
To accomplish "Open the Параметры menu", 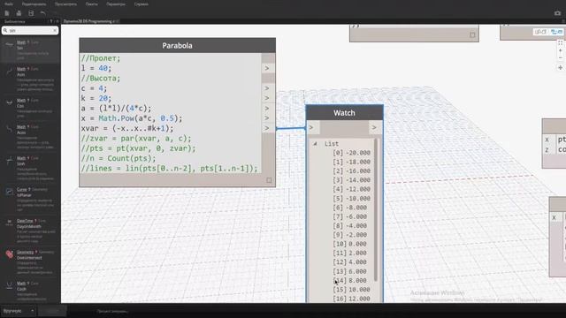I will coord(116,4).
